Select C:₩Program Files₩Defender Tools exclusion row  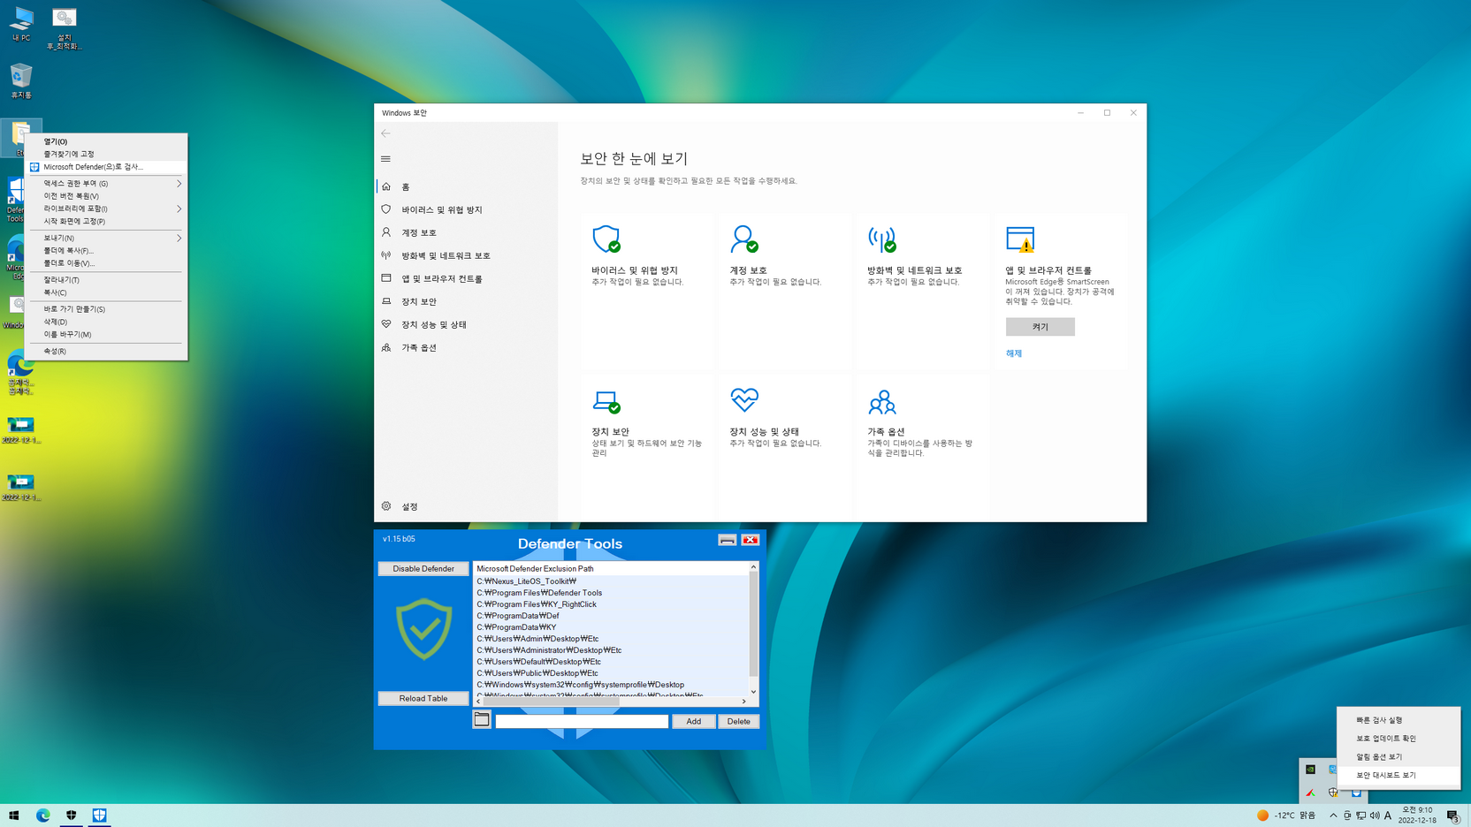611,593
